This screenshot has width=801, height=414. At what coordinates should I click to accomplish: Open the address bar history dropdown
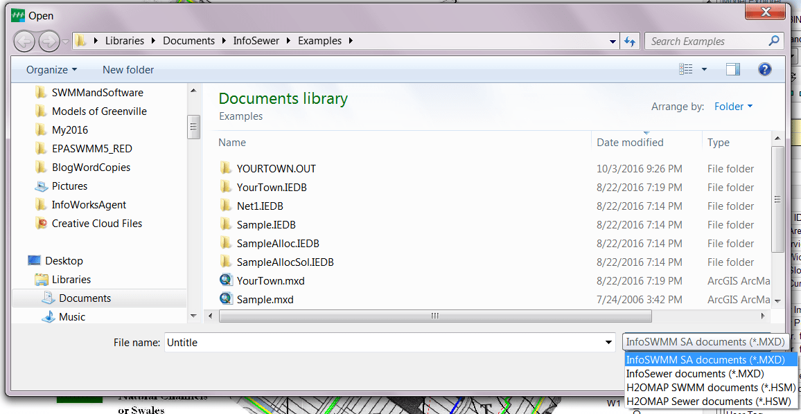[x=613, y=42]
